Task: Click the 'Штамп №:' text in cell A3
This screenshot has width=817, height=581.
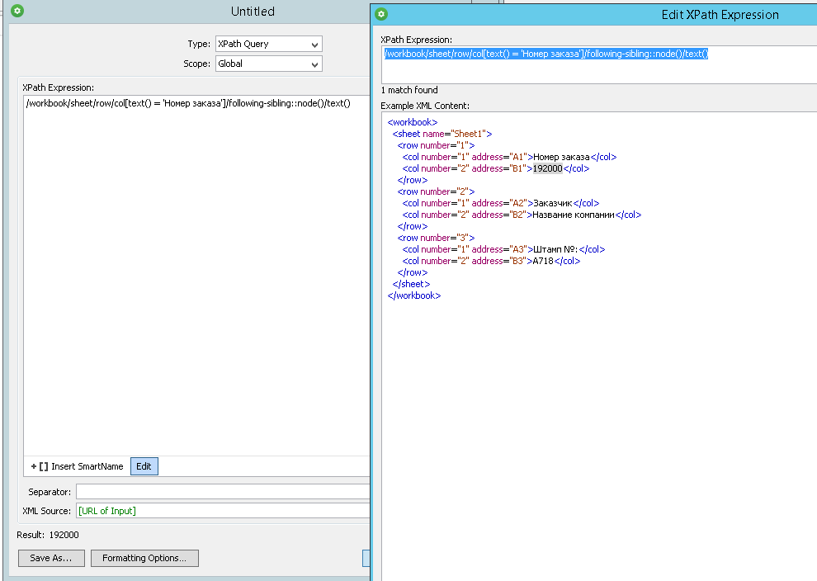Action: pos(555,249)
